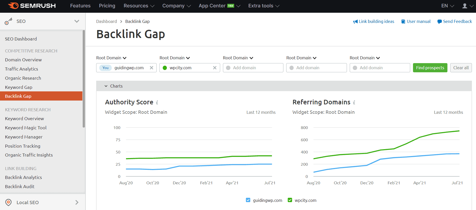Remove guidingwp.com with its X icon
This screenshot has height=210, width=476.
click(x=152, y=68)
